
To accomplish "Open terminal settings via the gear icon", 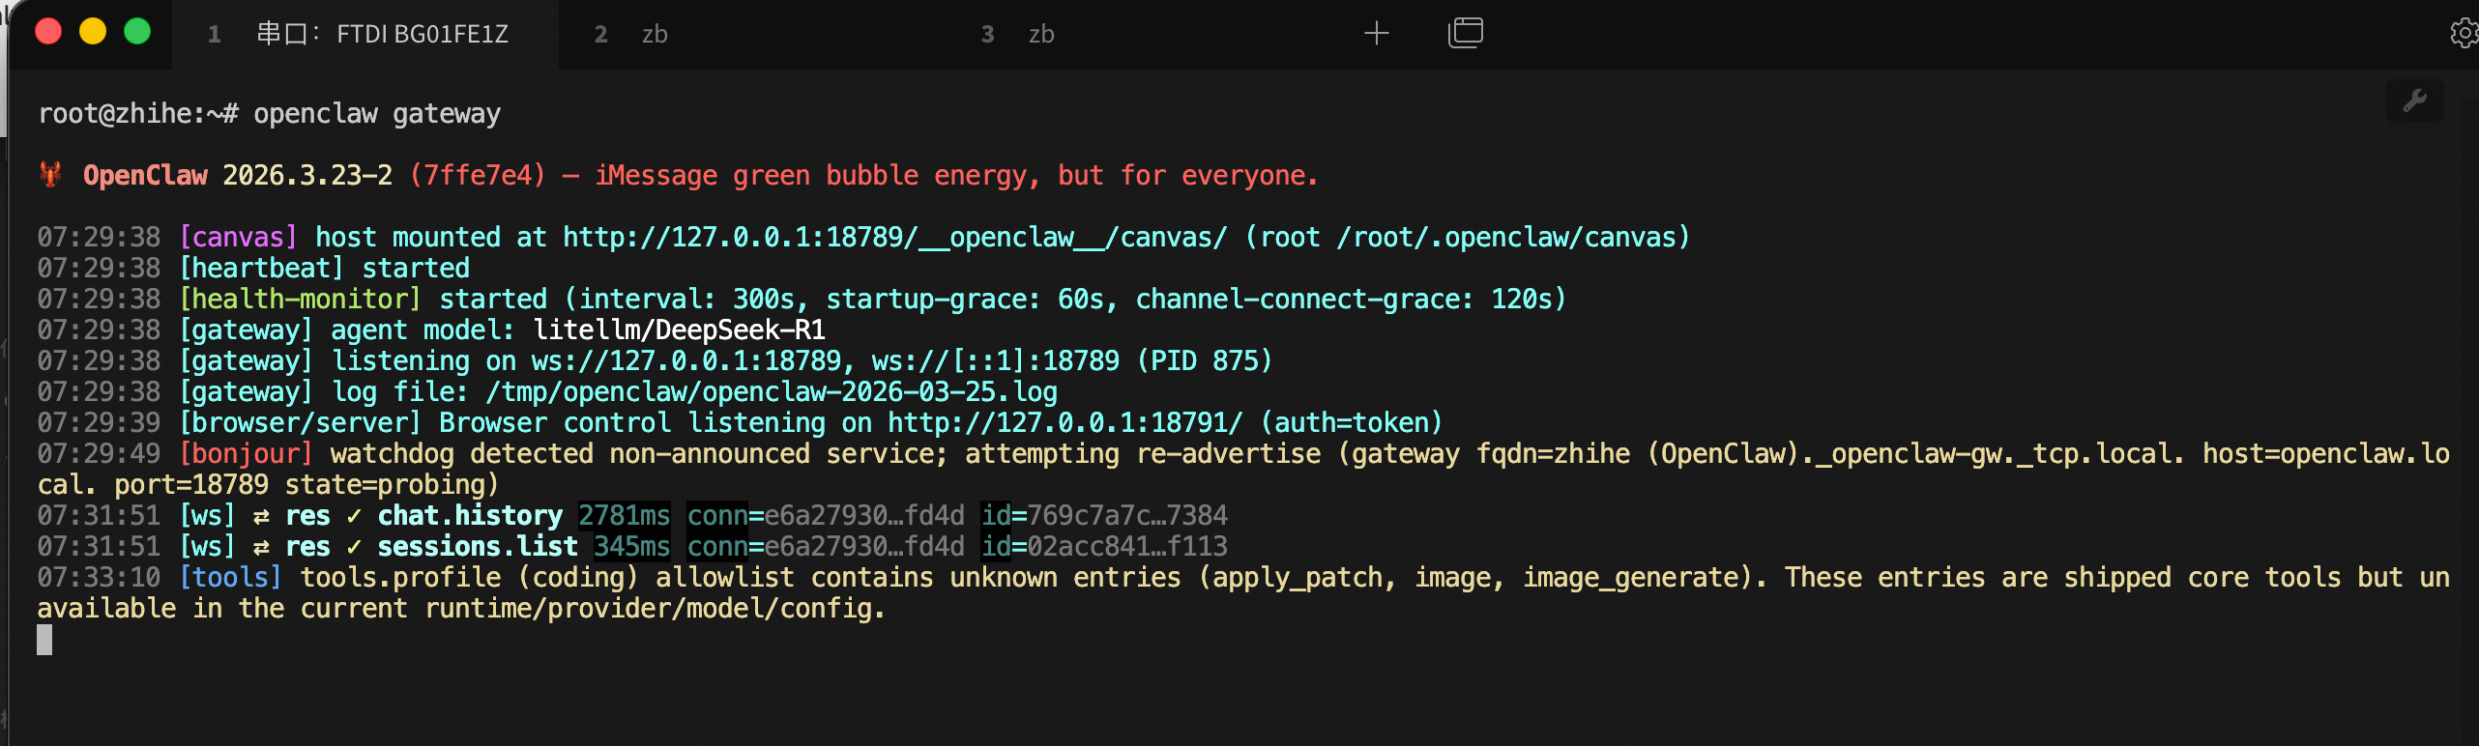I will tap(2464, 34).
